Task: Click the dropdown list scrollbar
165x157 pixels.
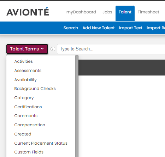Action: point(77,106)
